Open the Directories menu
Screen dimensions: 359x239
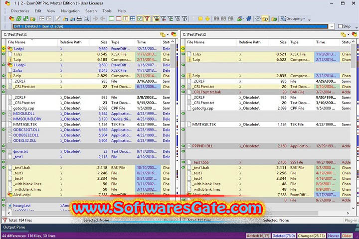(x=20, y=11)
